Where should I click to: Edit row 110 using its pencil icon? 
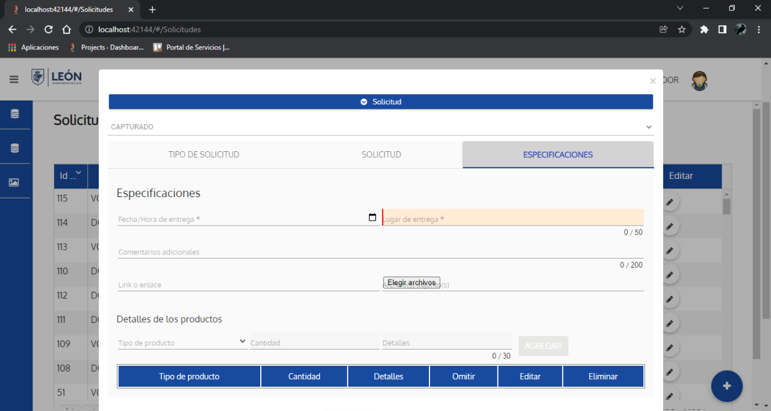[x=669, y=275]
